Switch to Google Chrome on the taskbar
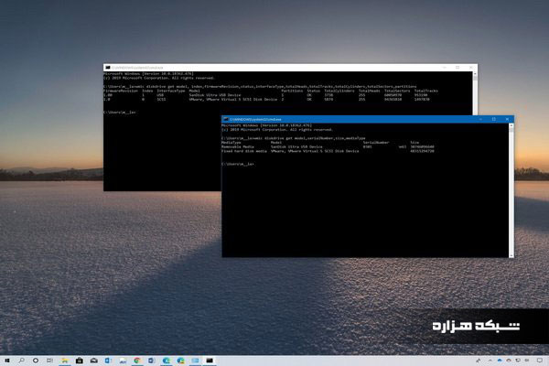This screenshot has height=366, width=549. pos(137,361)
